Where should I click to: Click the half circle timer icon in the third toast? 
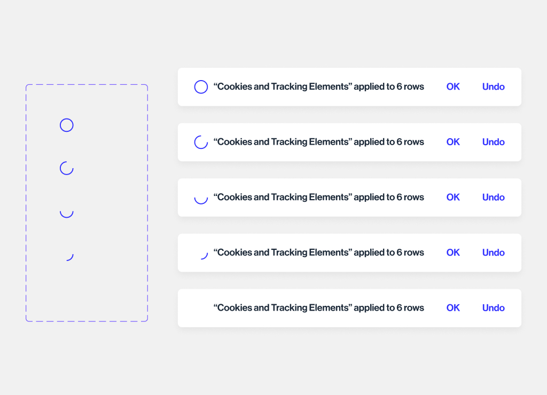[201, 199]
